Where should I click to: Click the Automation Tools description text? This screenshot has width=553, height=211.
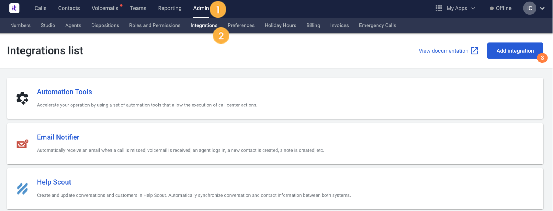tap(147, 105)
